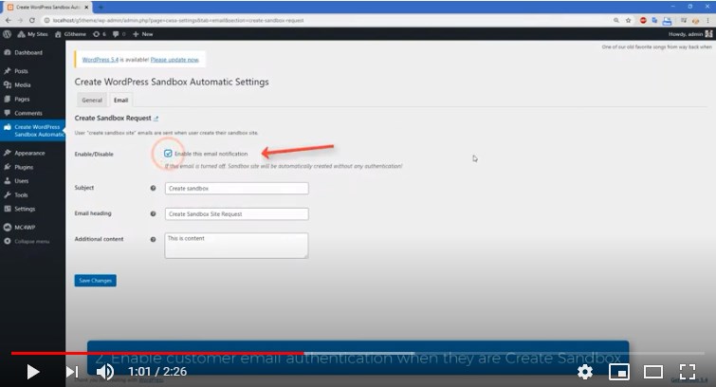Show help tooltip for Additional content
Viewport: 716px width, 387px height.
tap(153, 239)
